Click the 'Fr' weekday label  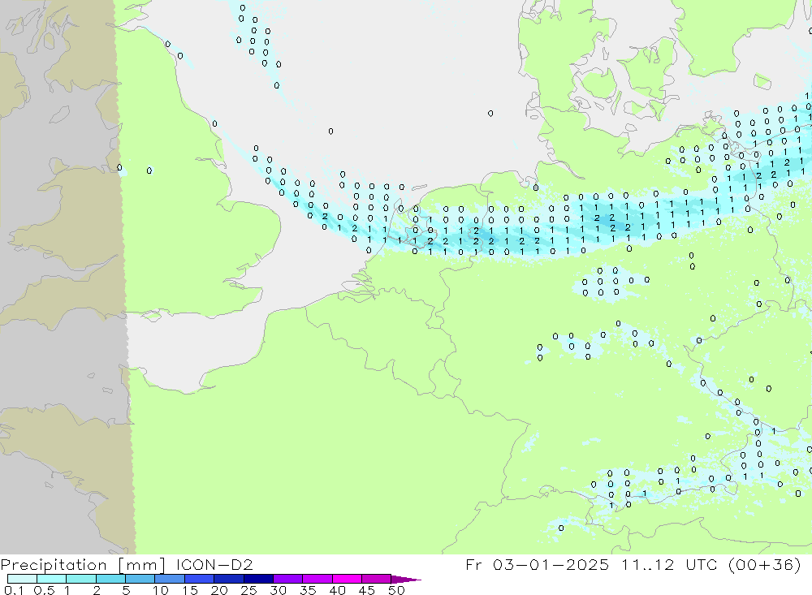pyautogui.click(x=473, y=564)
